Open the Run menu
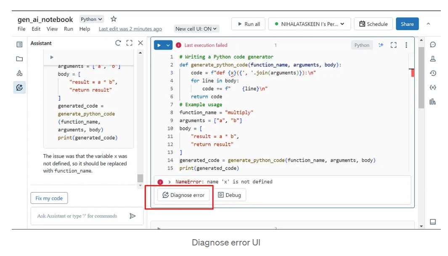448x256 pixels. coord(68,29)
